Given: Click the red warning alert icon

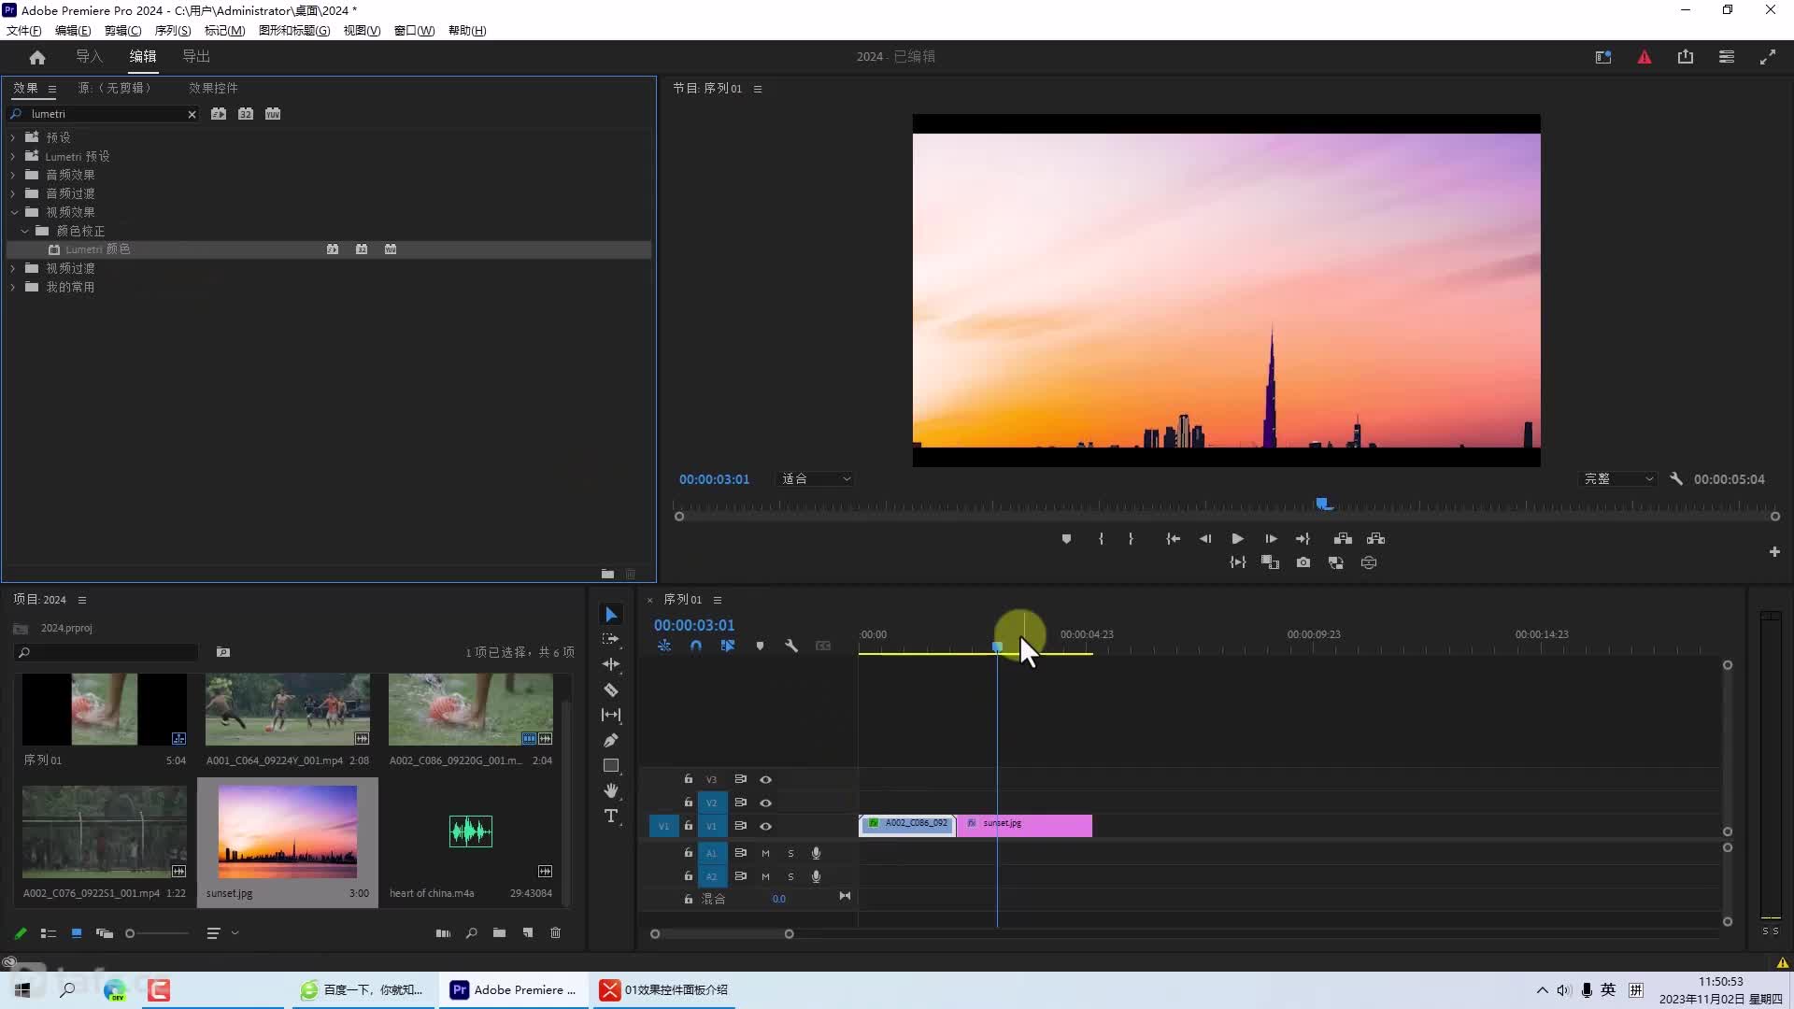Looking at the screenshot, I should 1644,57.
